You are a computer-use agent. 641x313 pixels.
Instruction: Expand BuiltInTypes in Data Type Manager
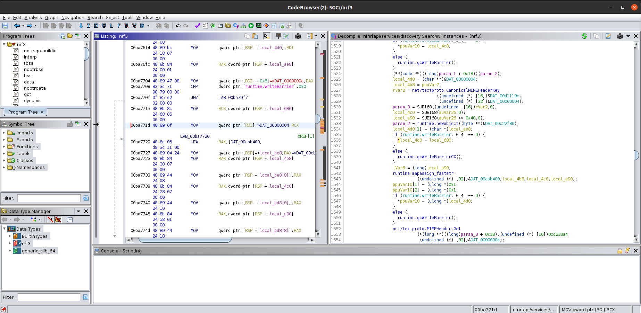(10, 236)
